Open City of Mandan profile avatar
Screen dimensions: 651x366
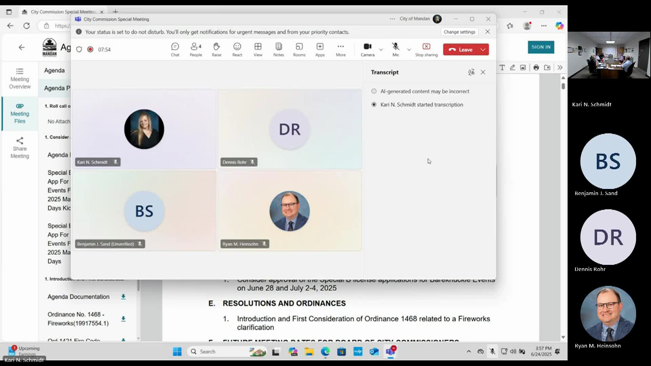click(x=437, y=19)
